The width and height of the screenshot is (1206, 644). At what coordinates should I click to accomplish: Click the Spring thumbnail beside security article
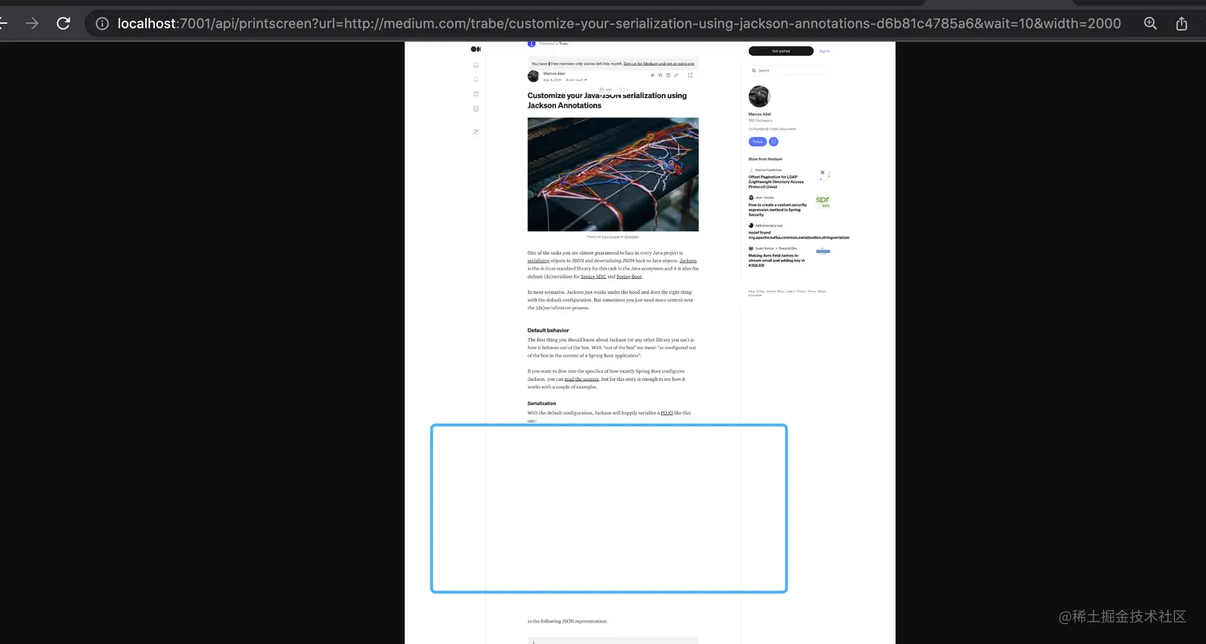(x=822, y=202)
